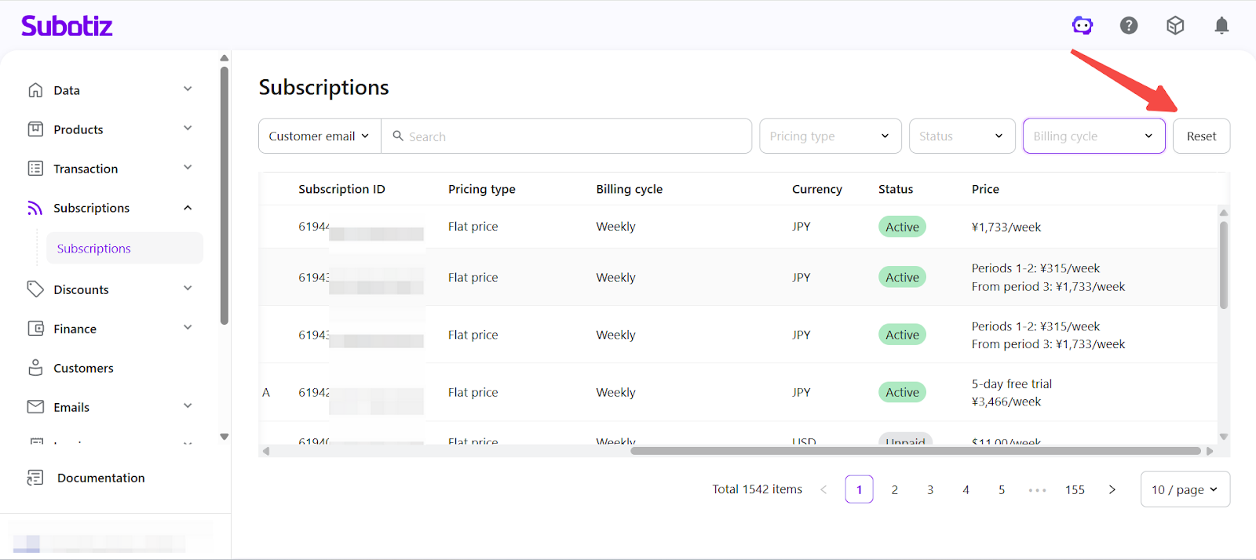Open the notifications bell

pos(1221,26)
